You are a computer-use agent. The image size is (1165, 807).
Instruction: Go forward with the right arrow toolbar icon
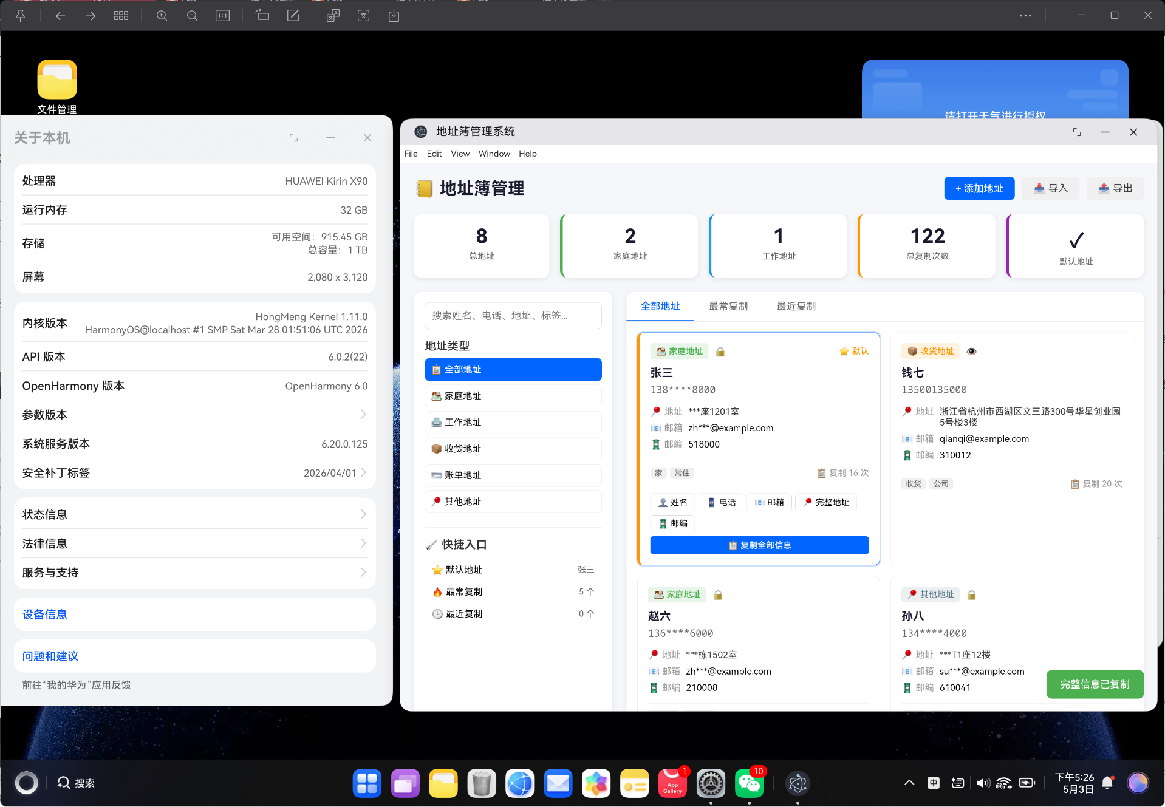(91, 16)
